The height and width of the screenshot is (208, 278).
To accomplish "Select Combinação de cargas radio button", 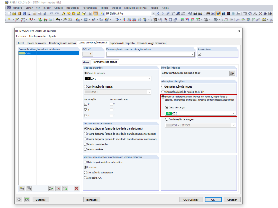I will coord(166,119).
